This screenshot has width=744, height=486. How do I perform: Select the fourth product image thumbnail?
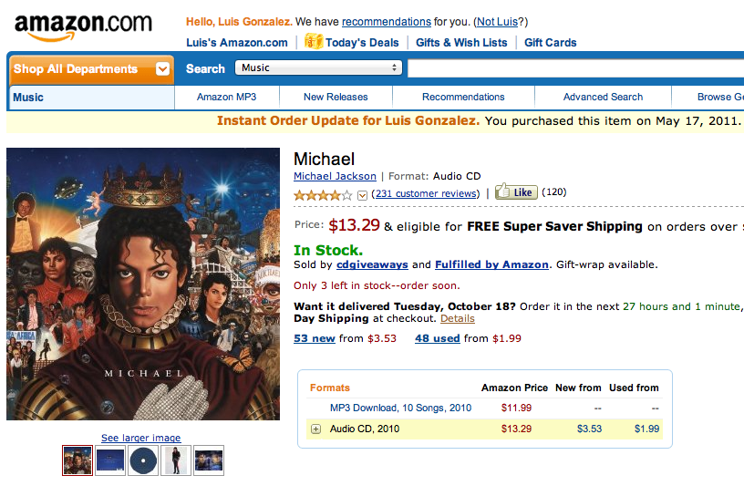(x=176, y=460)
